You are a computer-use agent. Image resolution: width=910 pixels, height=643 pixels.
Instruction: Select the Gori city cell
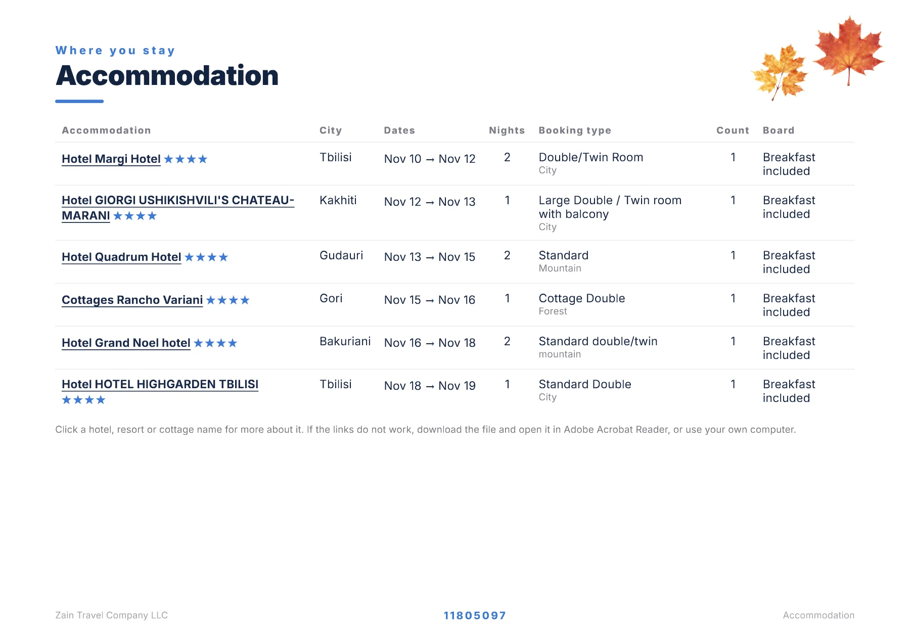click(x=331, y=298)
